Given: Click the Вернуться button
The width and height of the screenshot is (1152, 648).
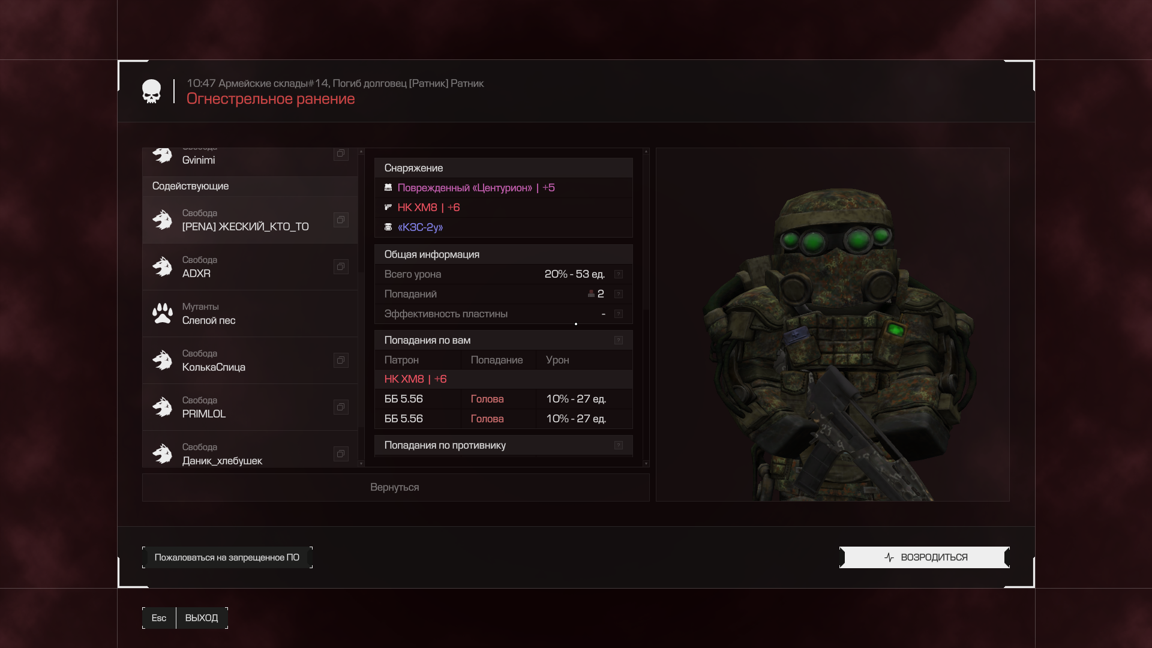Looking at the screenshot, I should pos(395,487).
